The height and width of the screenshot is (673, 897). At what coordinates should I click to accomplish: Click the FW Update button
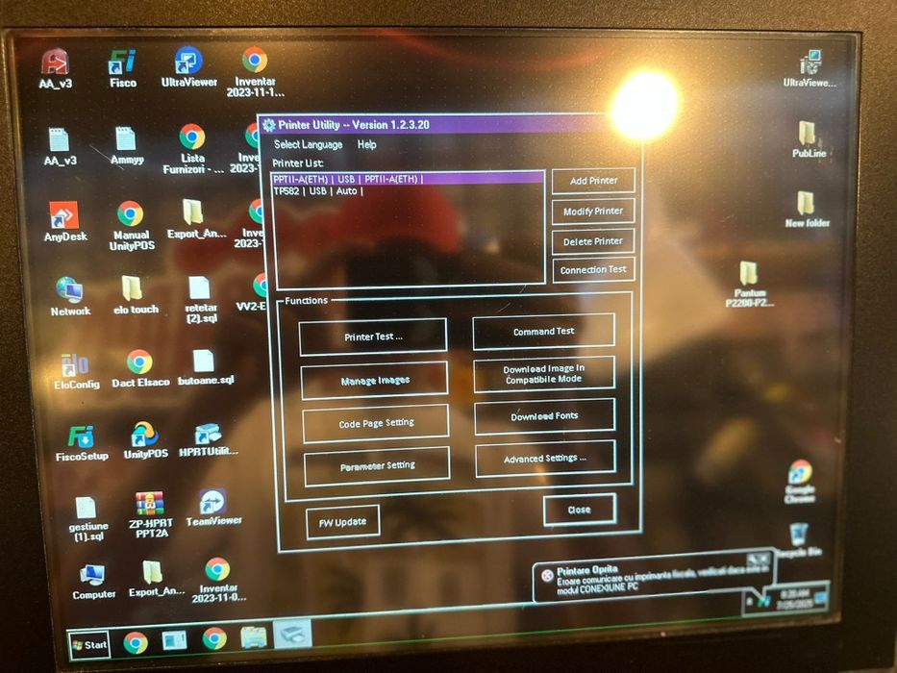(342, 522)
